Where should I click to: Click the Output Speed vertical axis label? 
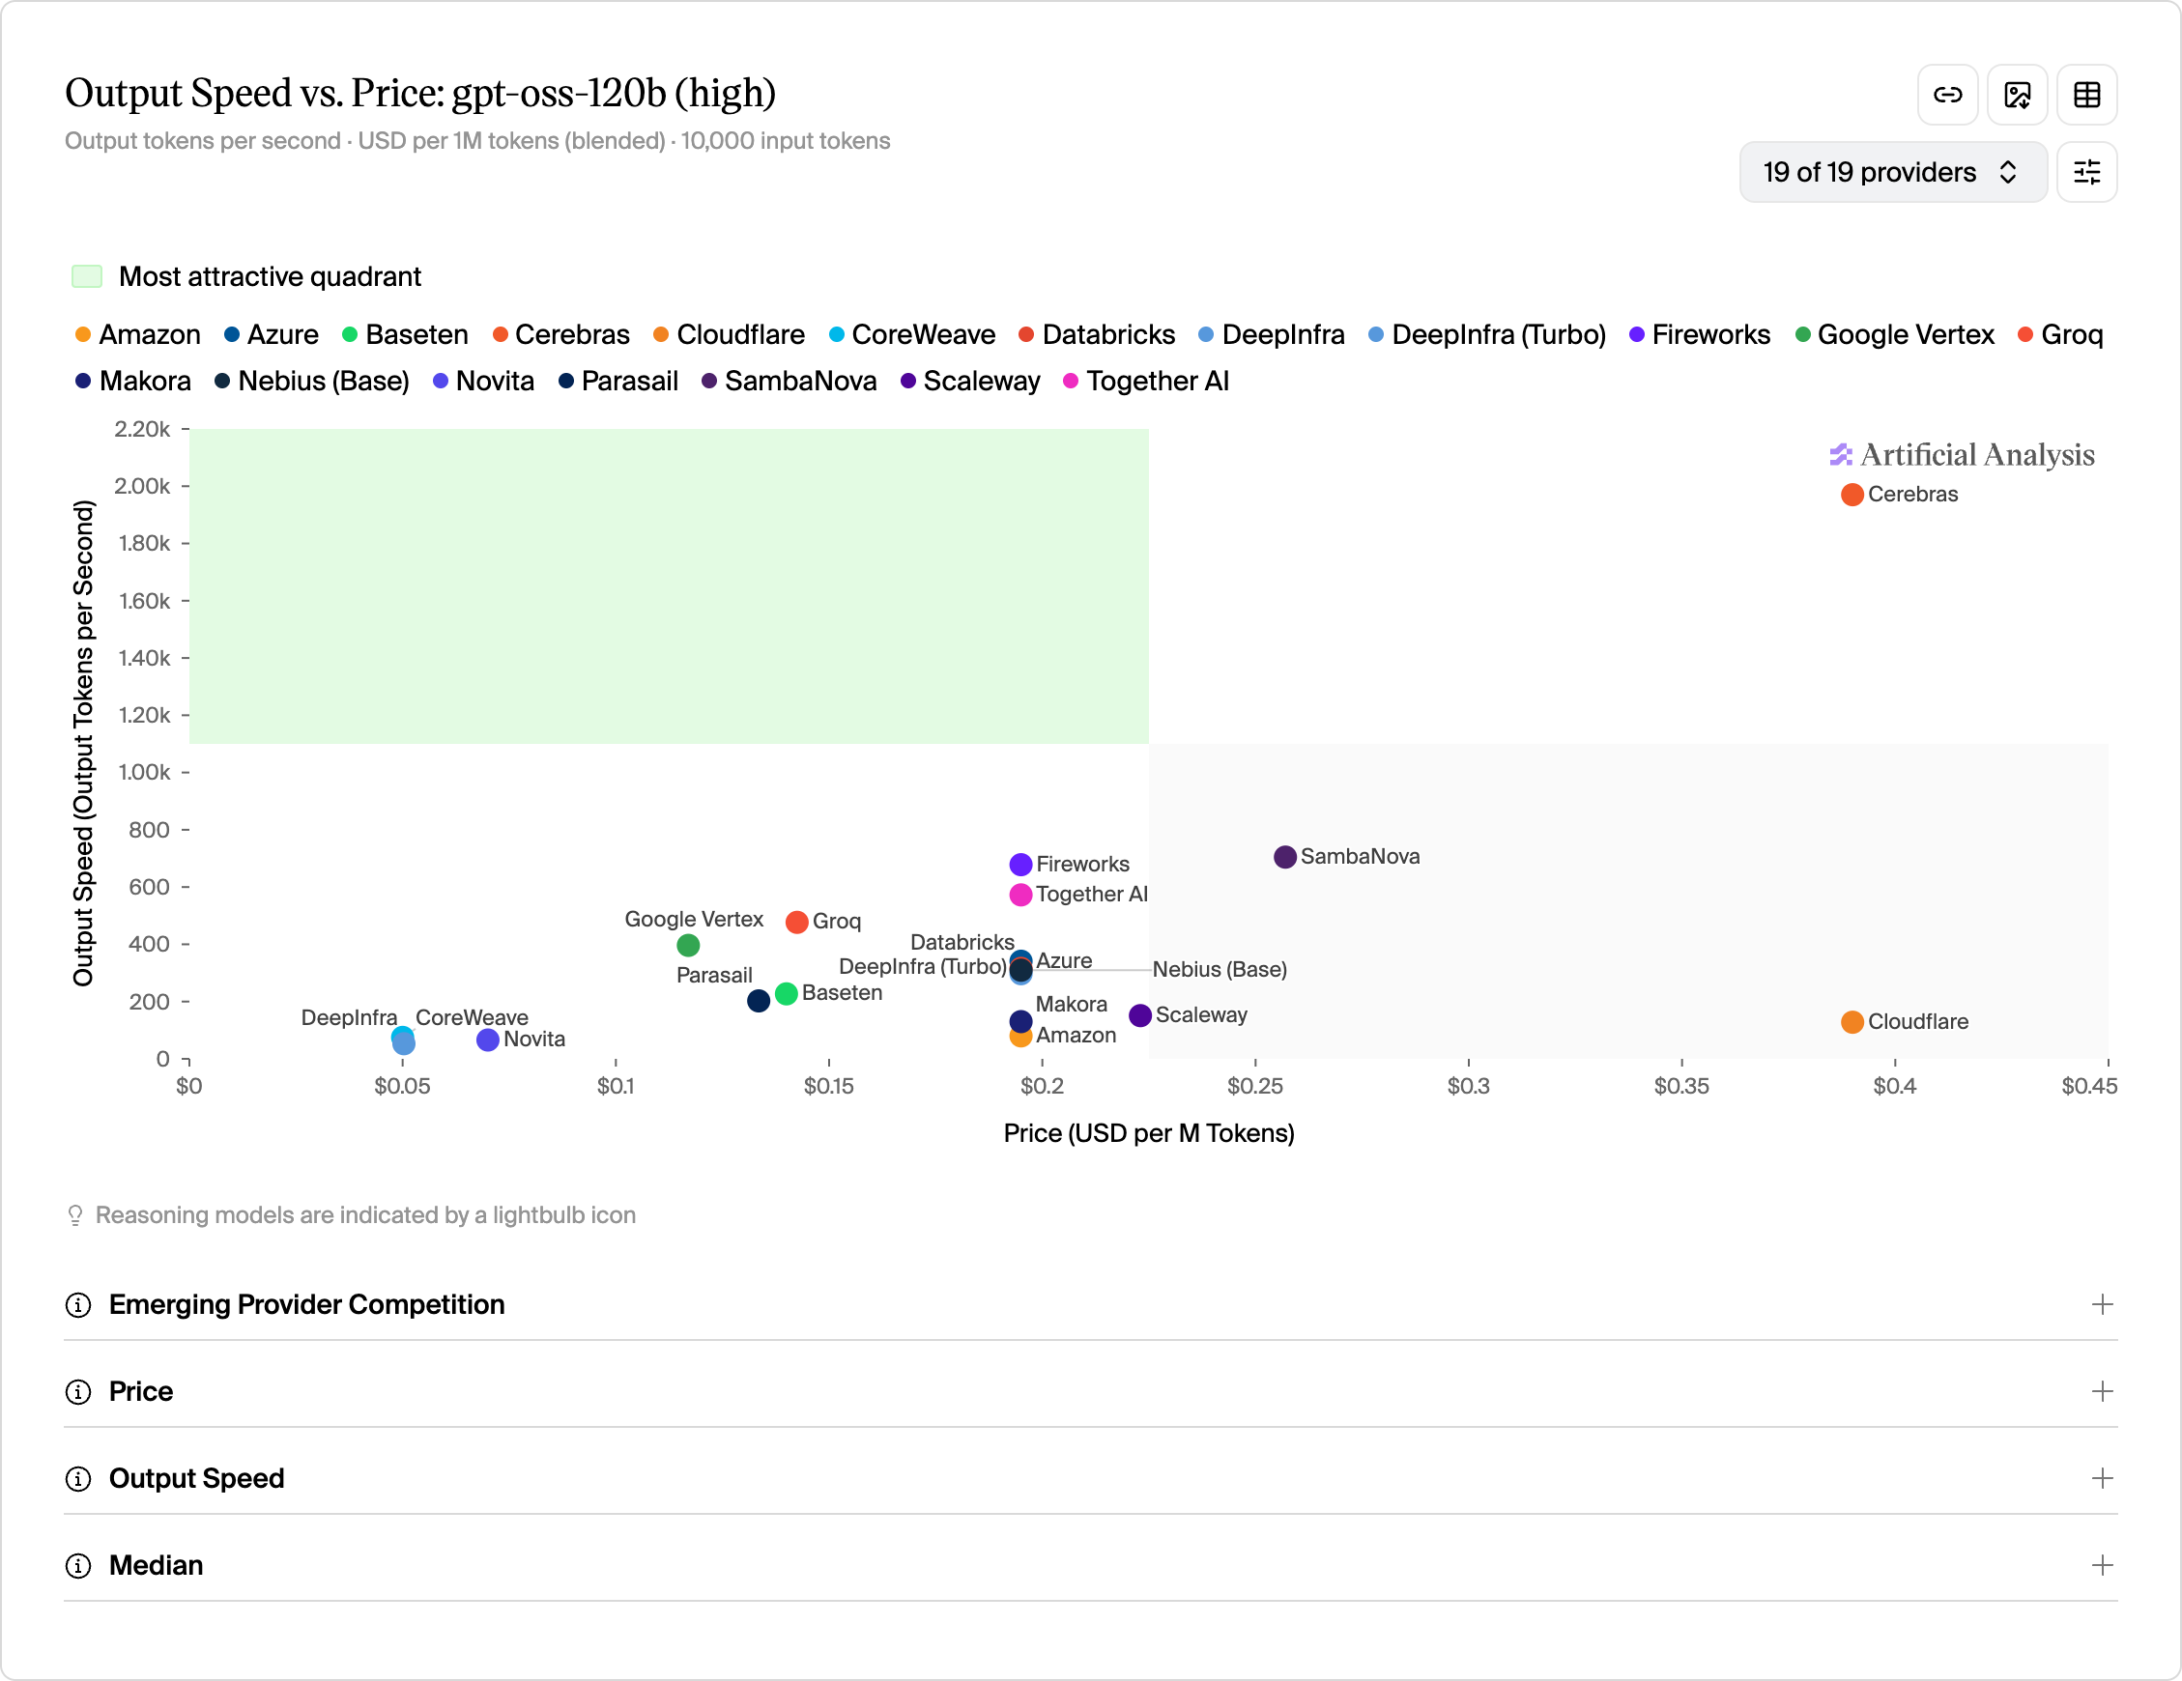click(83, 743)
